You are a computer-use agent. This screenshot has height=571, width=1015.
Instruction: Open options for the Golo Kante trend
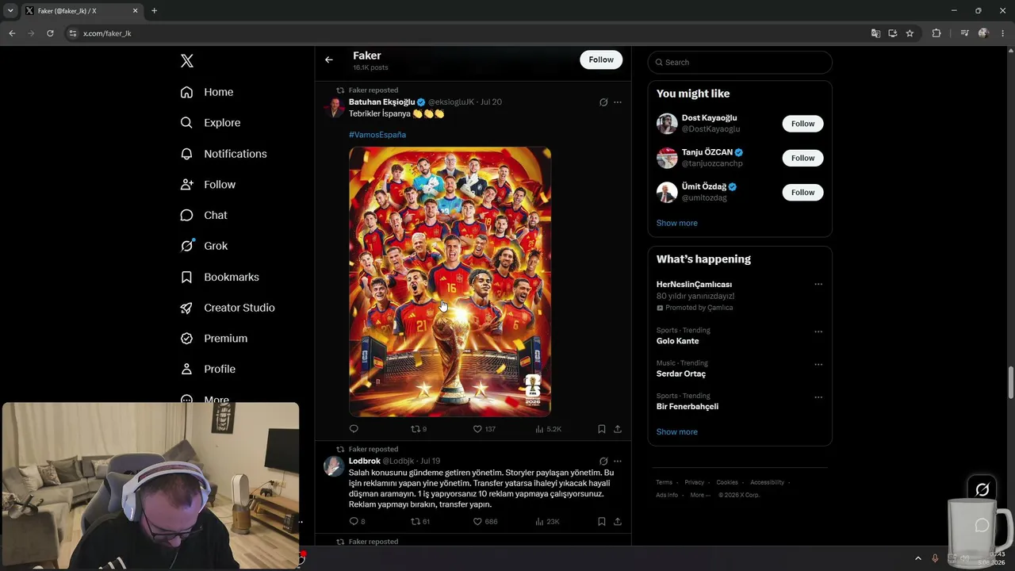tap(818, 331)
